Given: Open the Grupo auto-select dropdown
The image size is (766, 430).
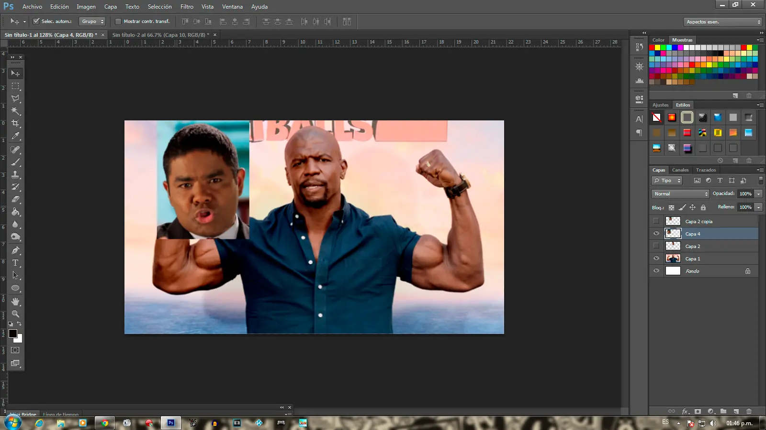Looking at the screenshot, I should pyautogui.click(x=92, y=21).
